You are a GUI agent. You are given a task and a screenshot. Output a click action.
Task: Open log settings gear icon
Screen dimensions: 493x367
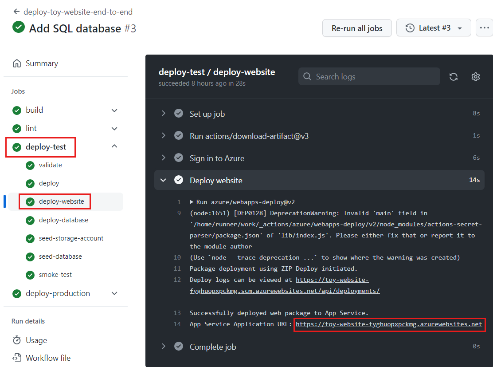click(476, 77)
